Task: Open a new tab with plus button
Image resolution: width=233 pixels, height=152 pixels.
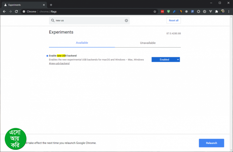Action: pos(51,5)
